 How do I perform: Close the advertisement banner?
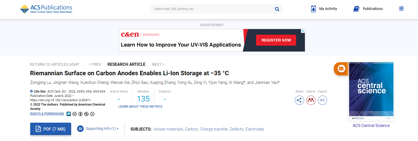coord(303,31)
